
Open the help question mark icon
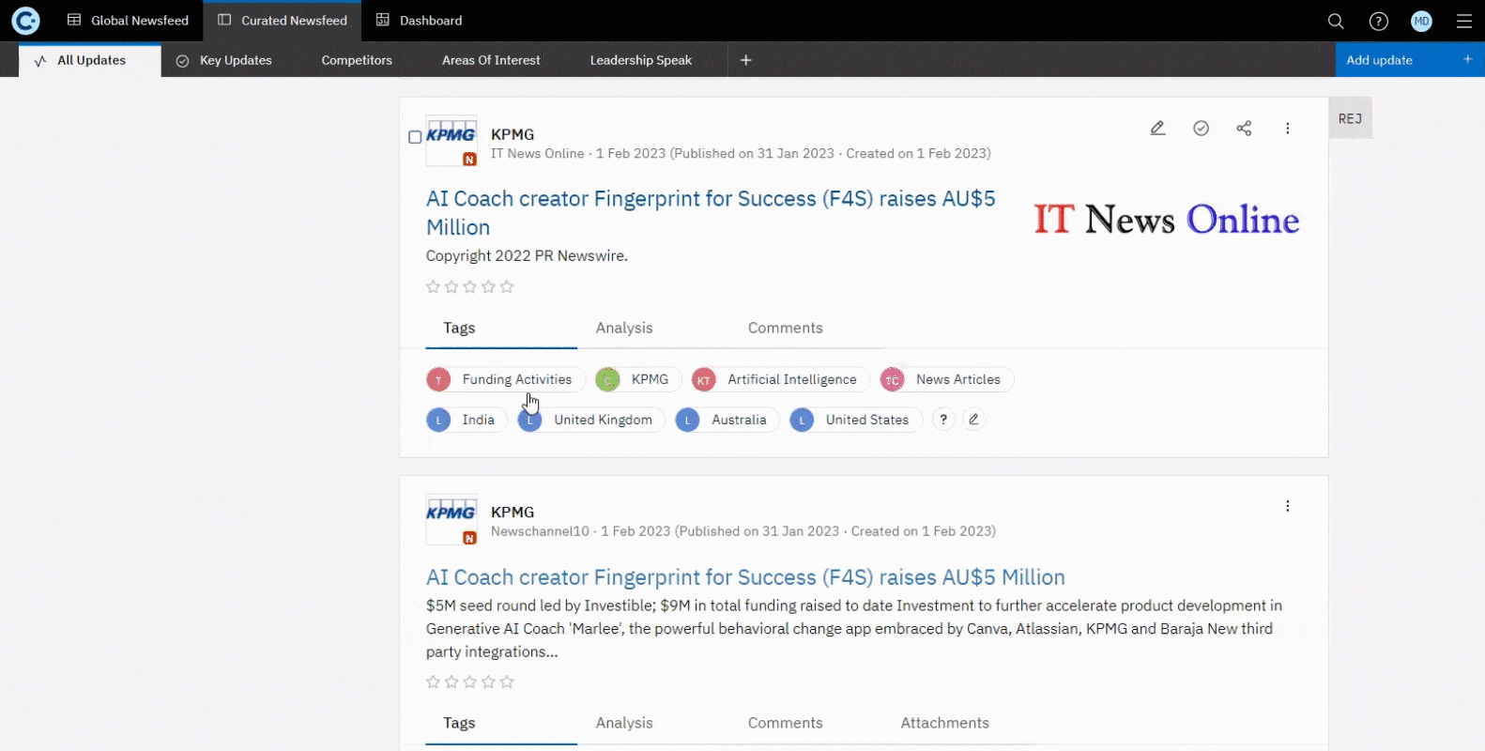click(x=1379, y=21)
